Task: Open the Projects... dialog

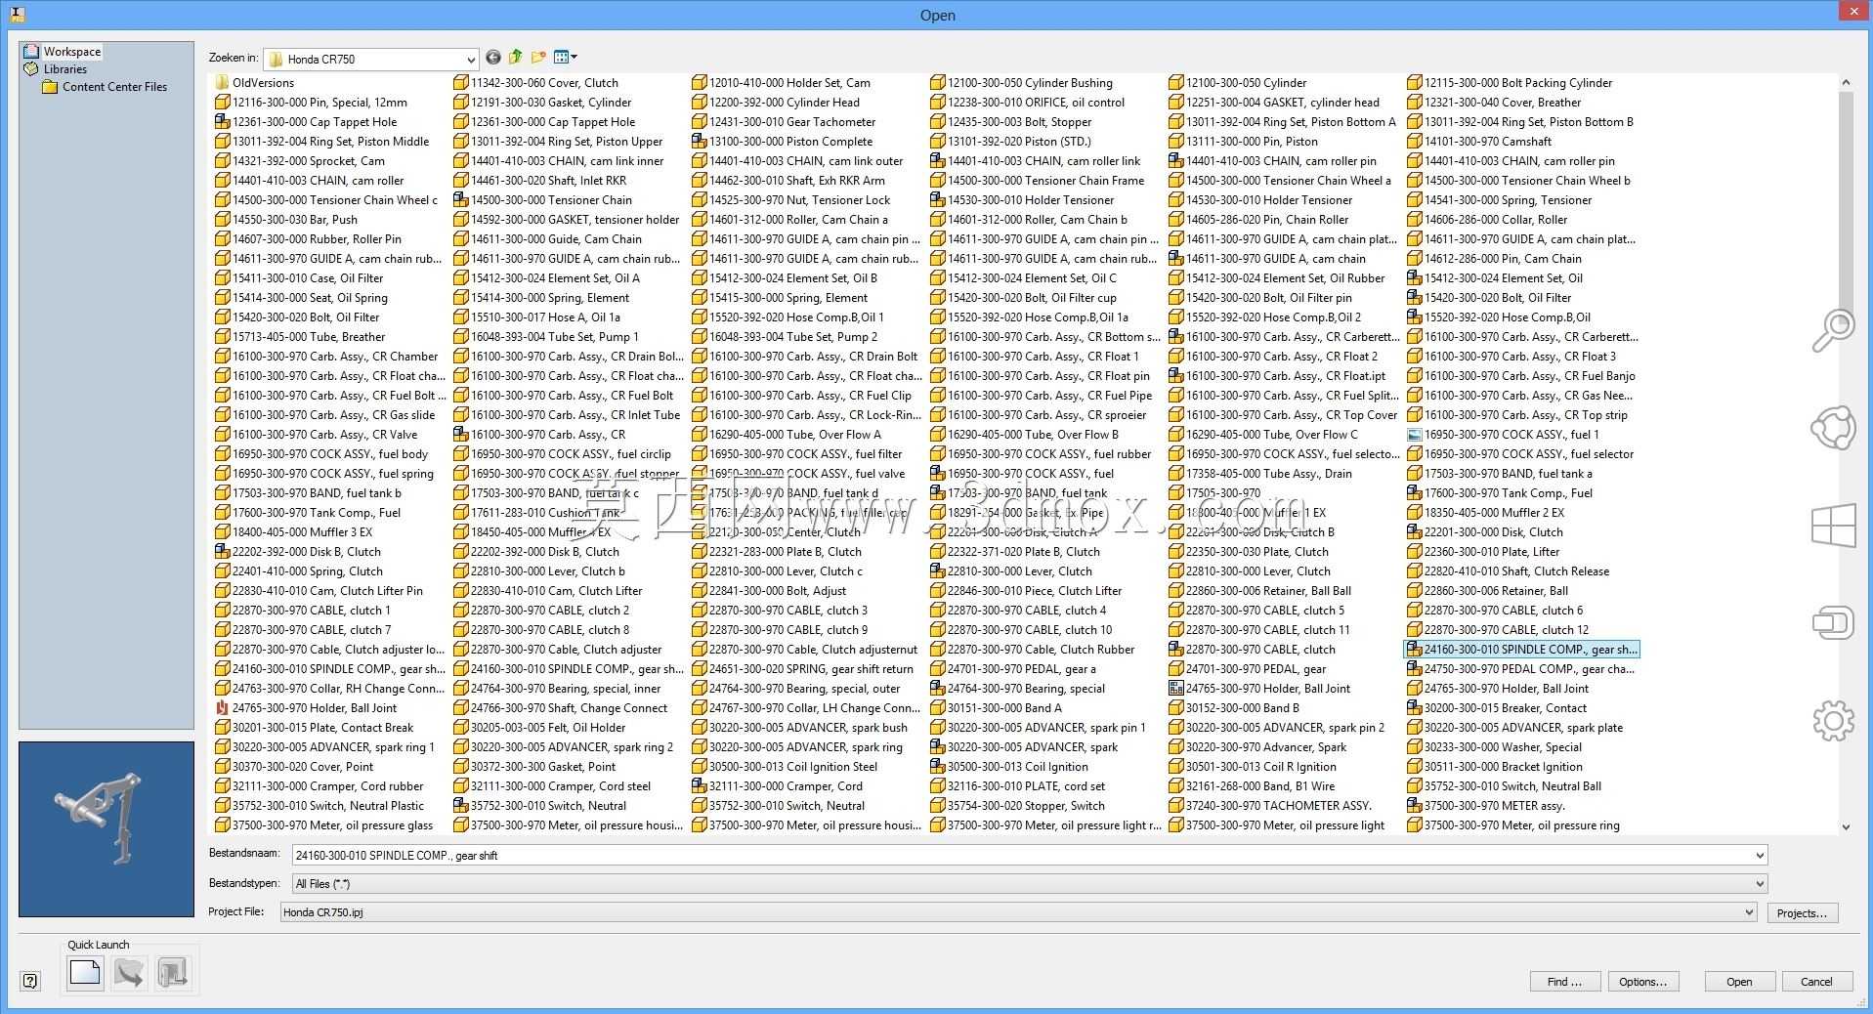Action: tap(1802, 913)
